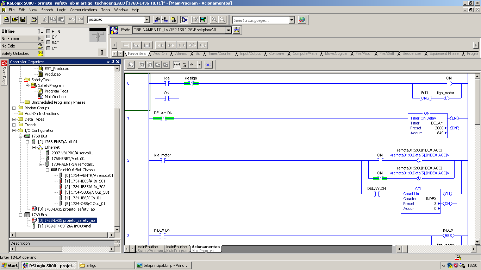
Task: Expand the Trends folder
Action: [14, 125]
